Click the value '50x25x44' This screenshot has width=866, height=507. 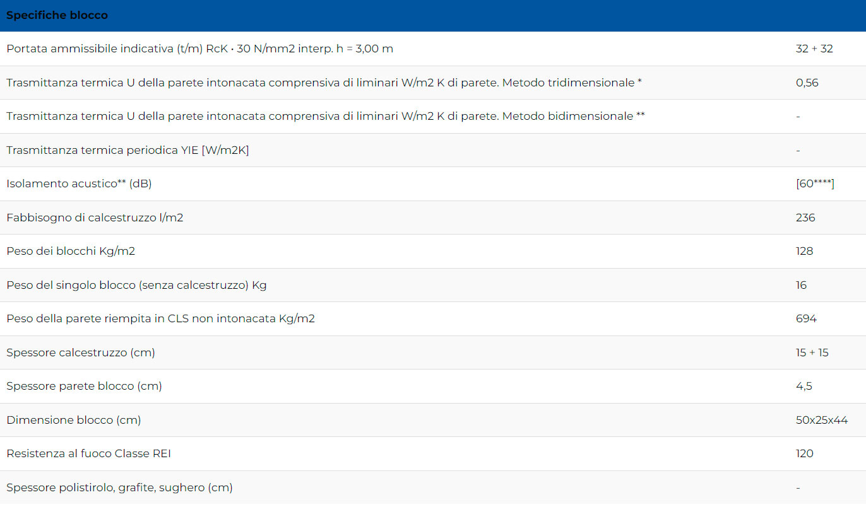pos(822,420)
